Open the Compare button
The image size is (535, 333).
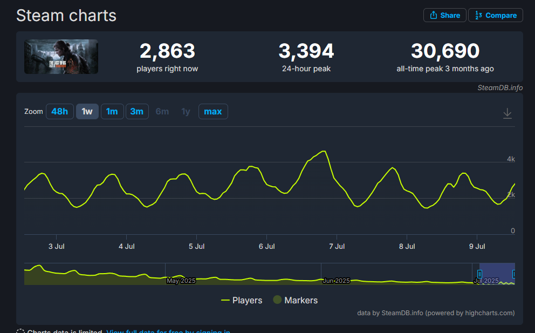(496, 15)
